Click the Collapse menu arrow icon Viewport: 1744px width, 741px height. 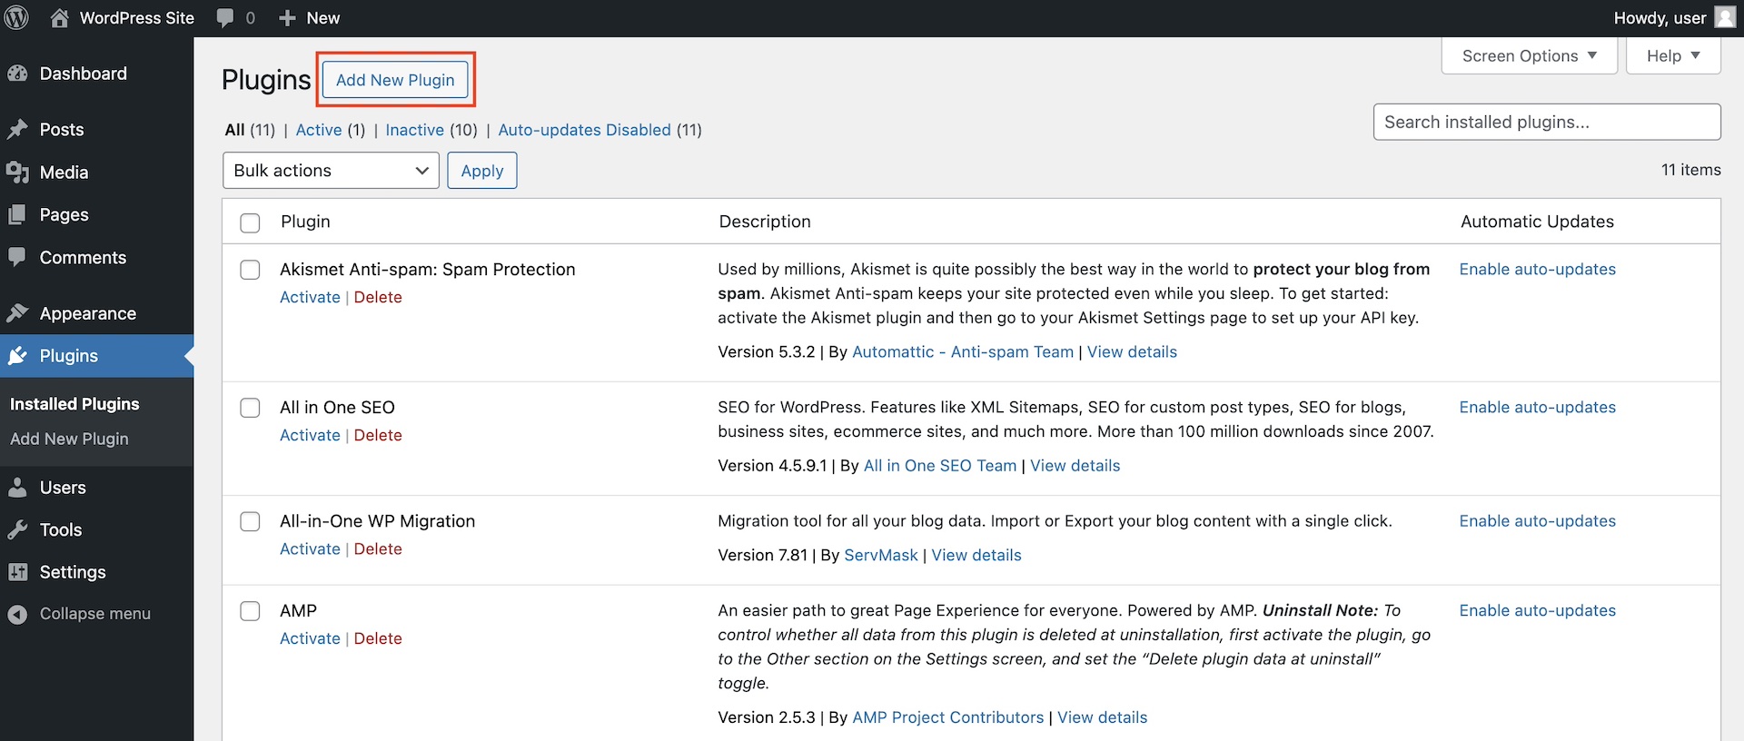(x=17, y=615)
